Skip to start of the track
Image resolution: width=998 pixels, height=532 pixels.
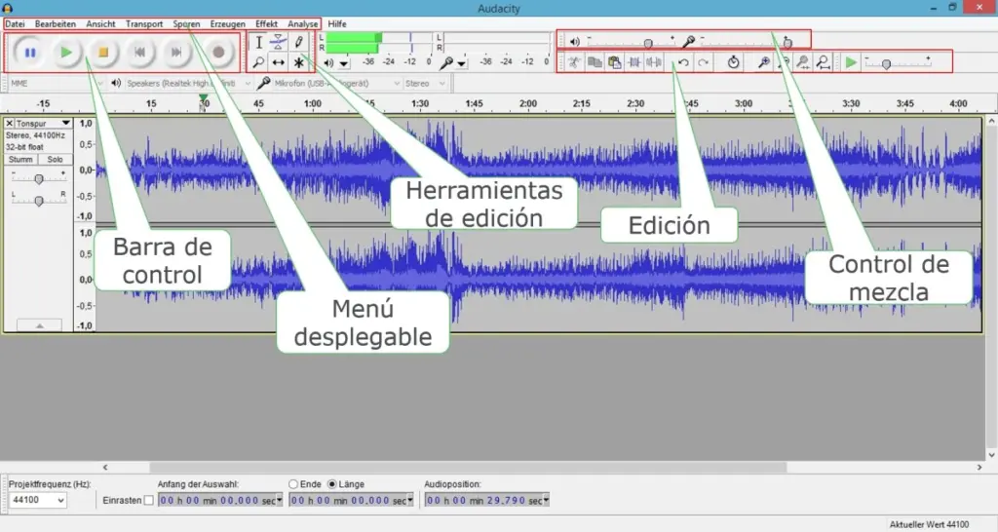tap(140, 53)
